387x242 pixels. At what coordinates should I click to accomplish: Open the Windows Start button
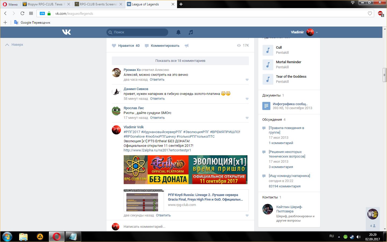[x=7, y=237]
